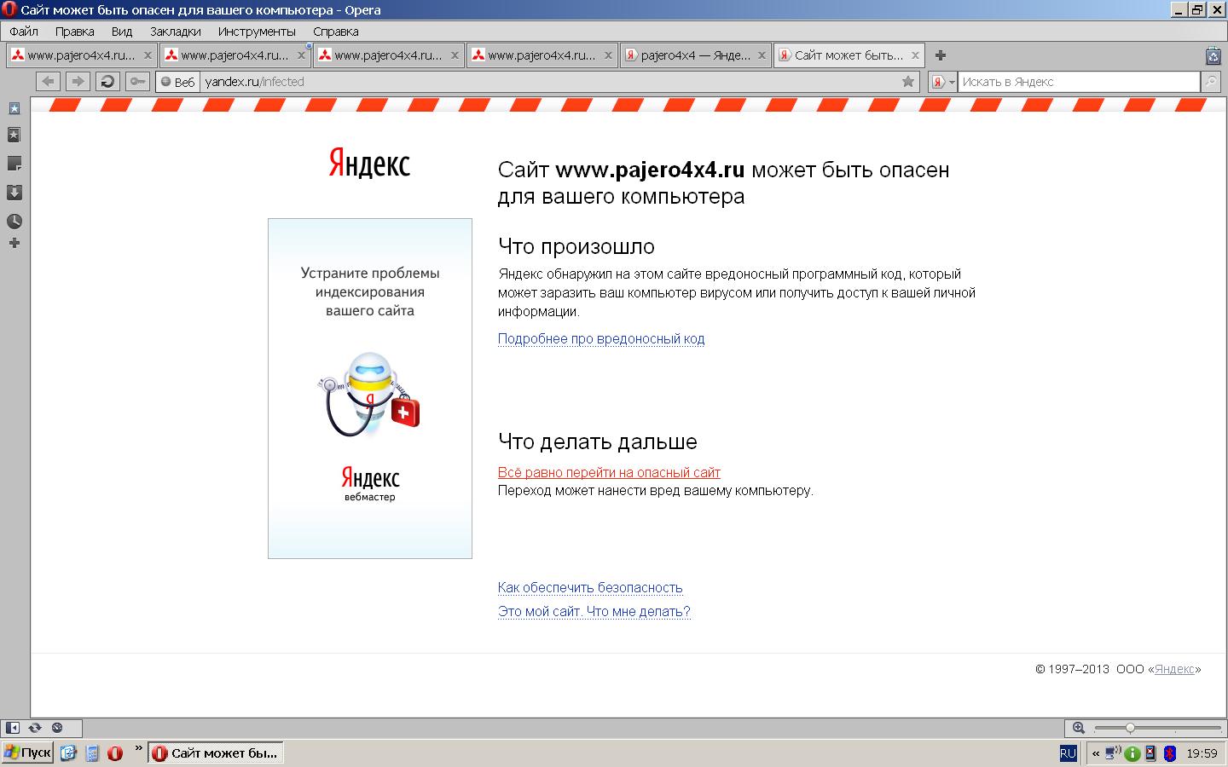The height and width of the screenshot is (767, 1228).
Task: Reload the current page
Action: point(107,82)
